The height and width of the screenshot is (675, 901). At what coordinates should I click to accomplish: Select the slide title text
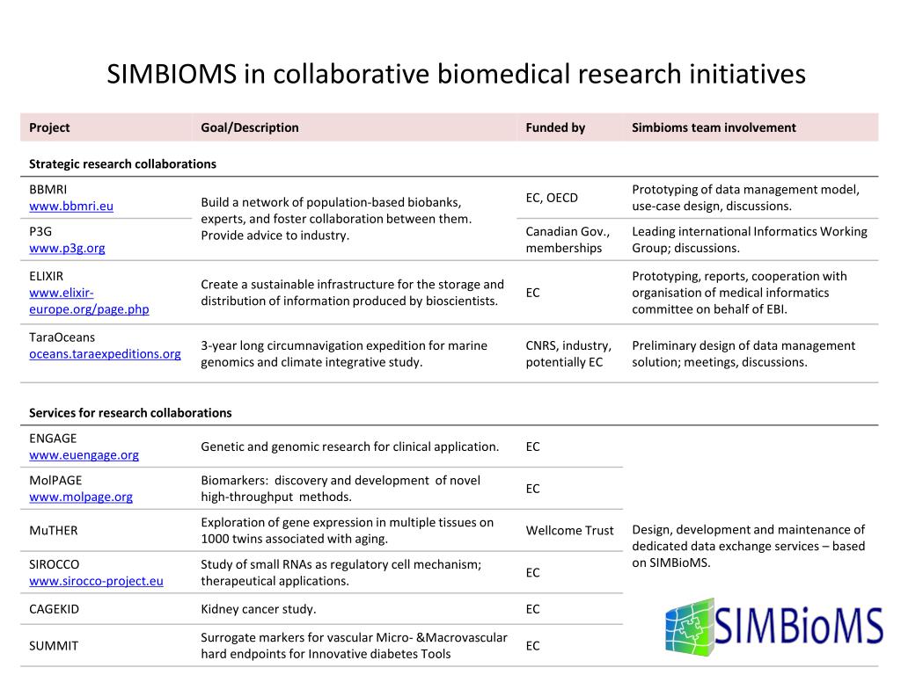pyautogui.click(x=457, y=74)
